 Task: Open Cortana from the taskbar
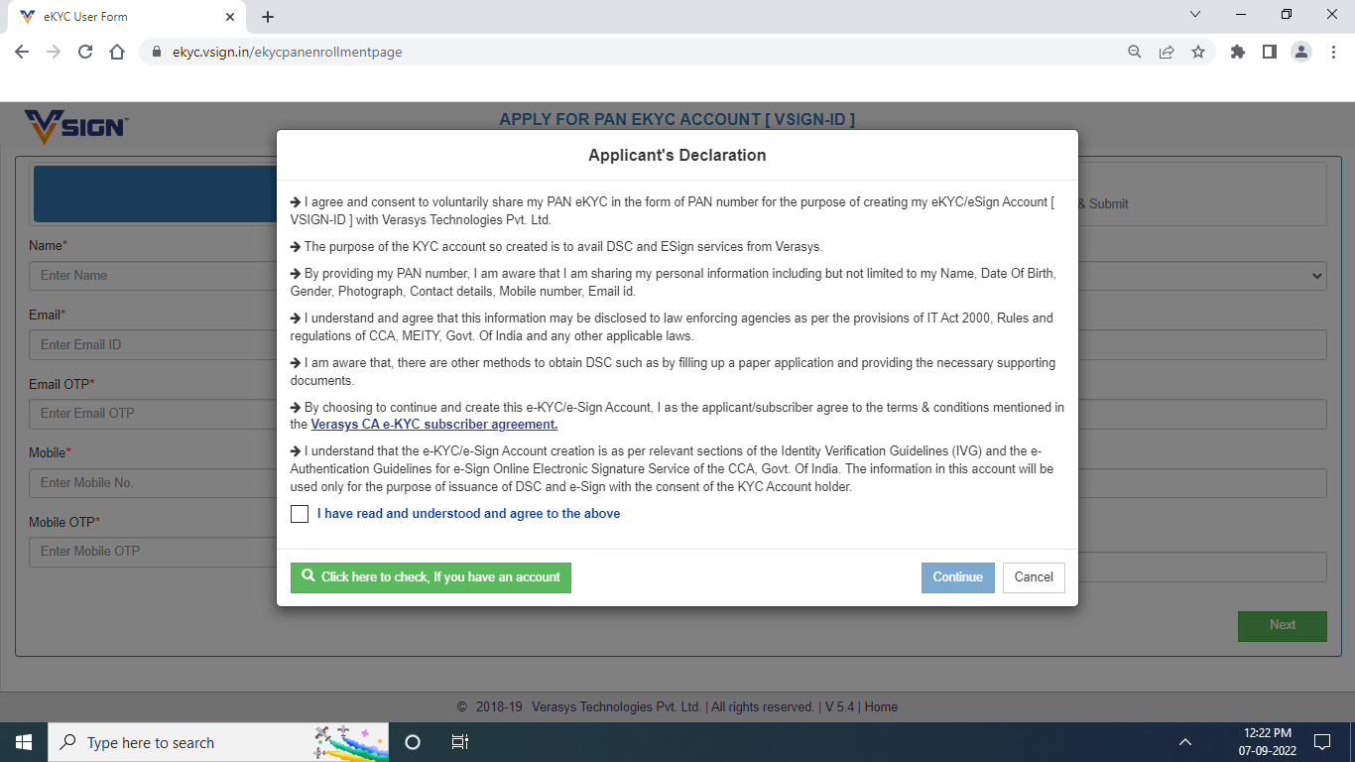pos(413,742)
